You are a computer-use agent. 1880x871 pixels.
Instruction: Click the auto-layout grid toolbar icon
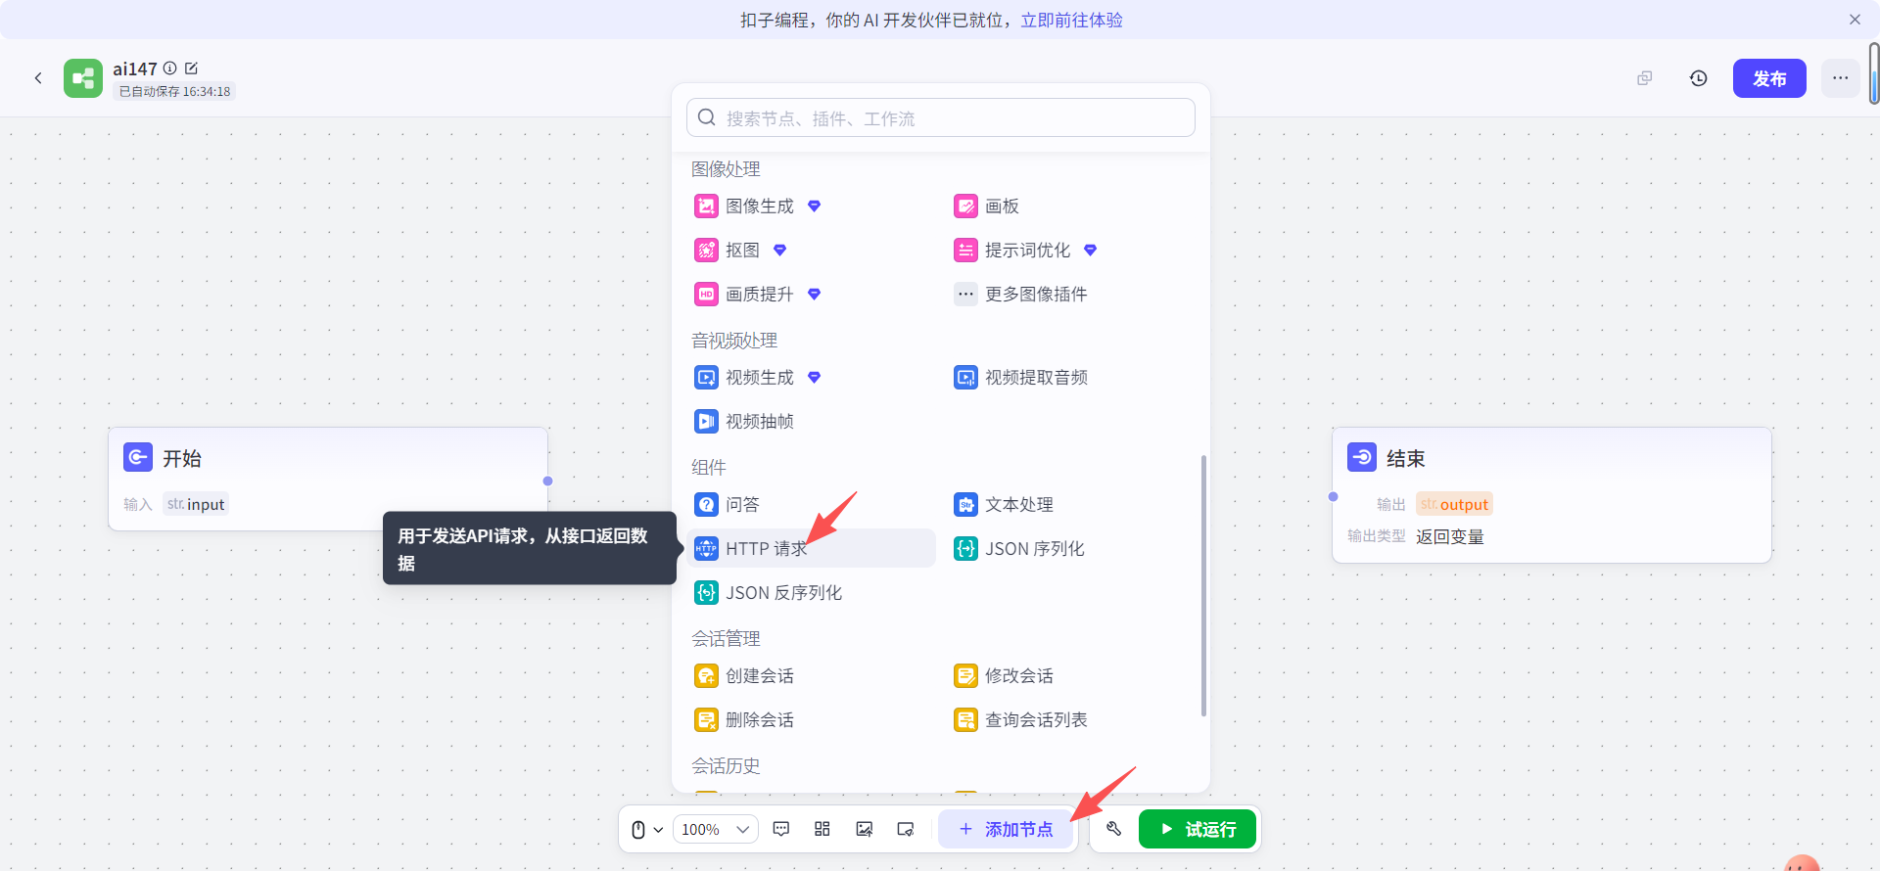point(822,830)
